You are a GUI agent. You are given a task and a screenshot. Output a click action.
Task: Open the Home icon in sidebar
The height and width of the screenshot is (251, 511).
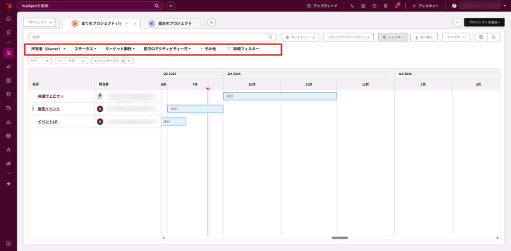(x=8, y=18)
